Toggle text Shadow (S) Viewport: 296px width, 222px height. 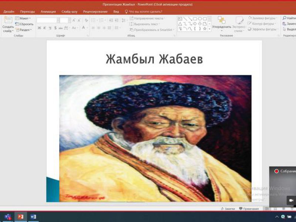[55, 28]
